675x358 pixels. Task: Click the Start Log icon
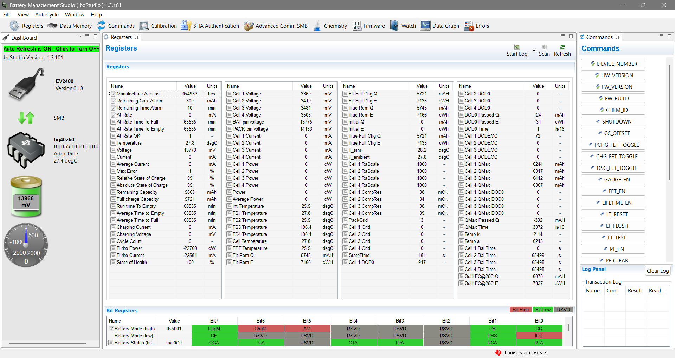click(517, 47)
